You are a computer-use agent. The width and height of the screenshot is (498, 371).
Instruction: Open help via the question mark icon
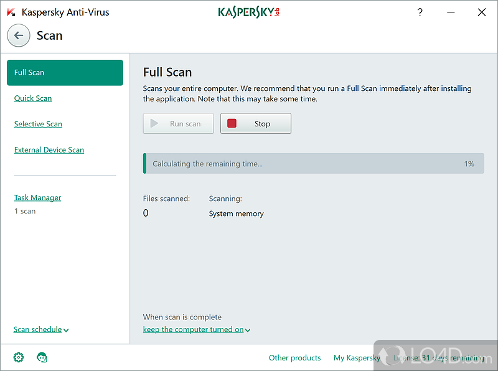(x=420, y=12)
